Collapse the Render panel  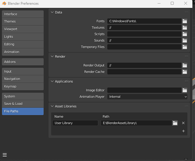click(52, 56)
